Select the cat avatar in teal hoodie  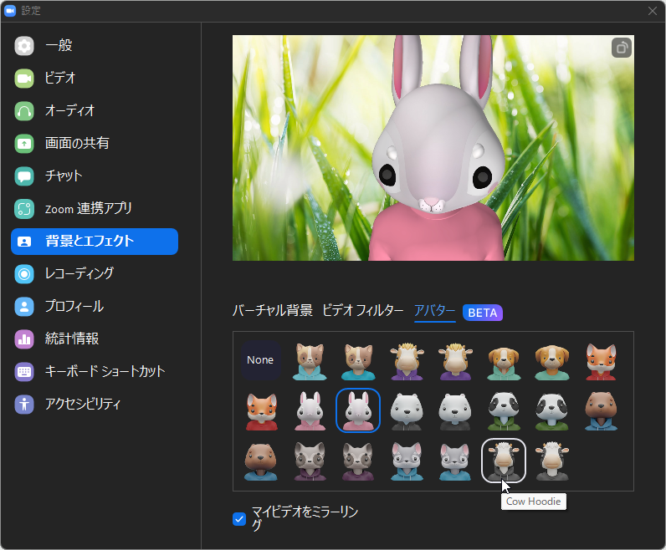click(310, 362)
